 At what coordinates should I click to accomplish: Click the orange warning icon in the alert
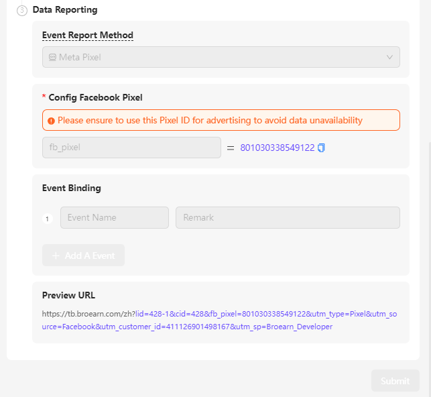tap(52, 121)
